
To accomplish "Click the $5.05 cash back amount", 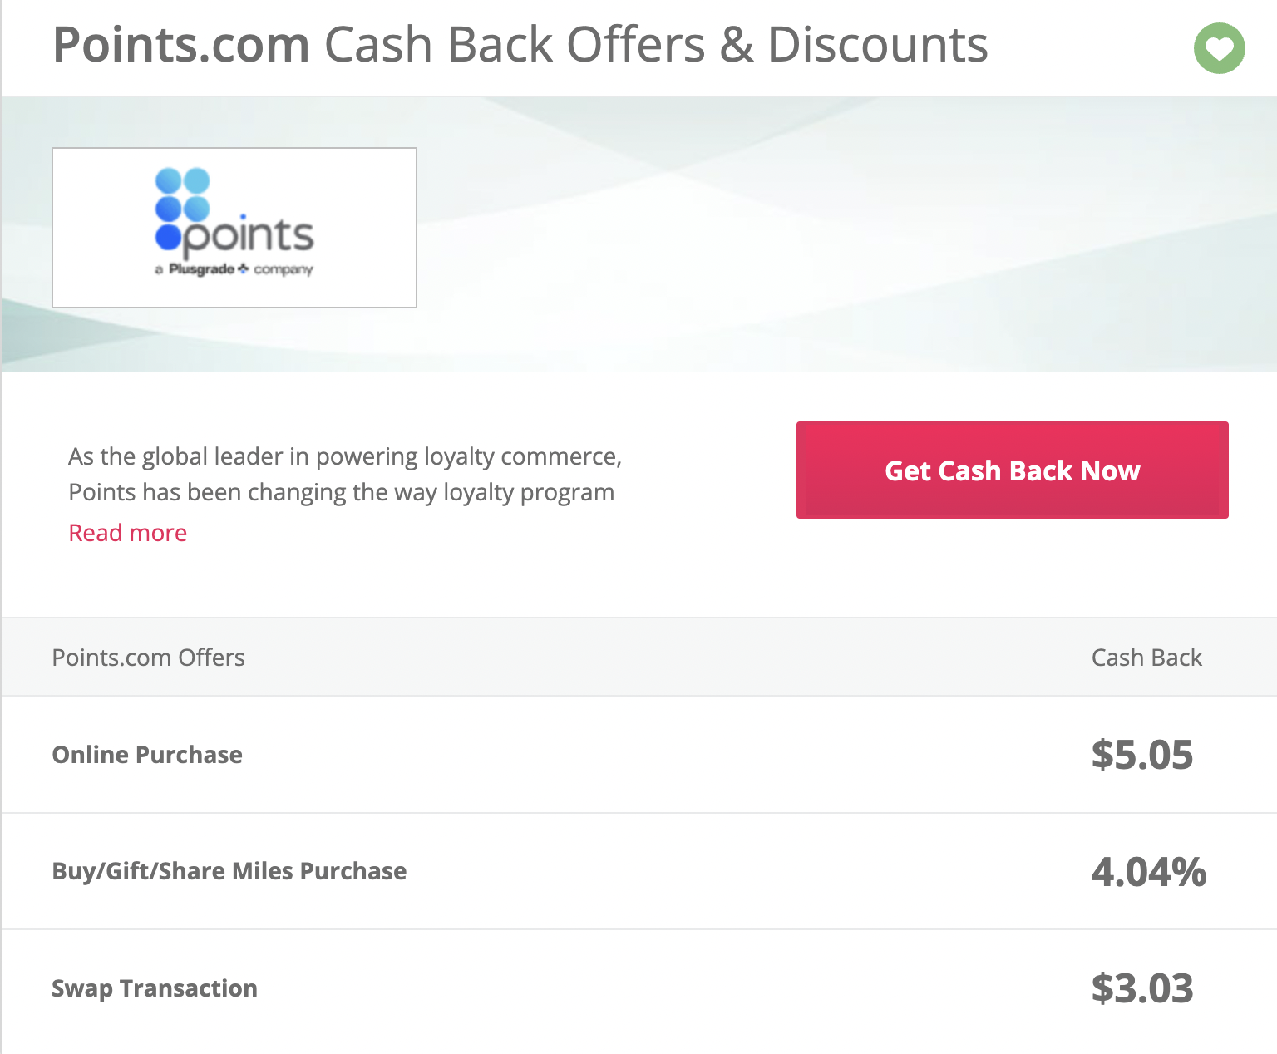I will pos(1142,755).
